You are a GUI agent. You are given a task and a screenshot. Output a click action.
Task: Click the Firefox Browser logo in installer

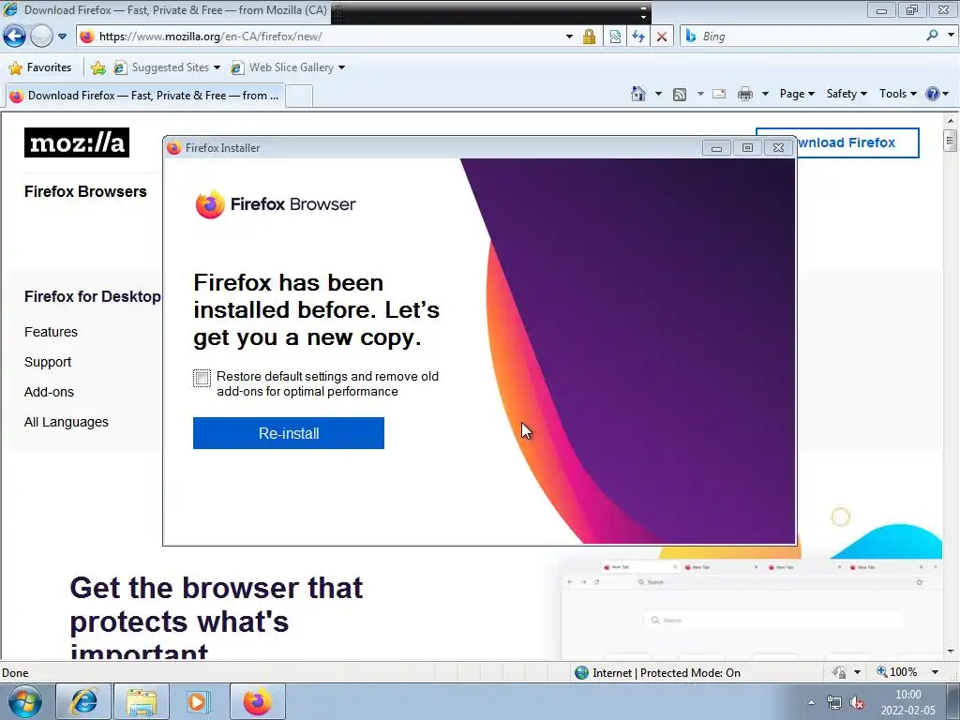tap(276, 203)
